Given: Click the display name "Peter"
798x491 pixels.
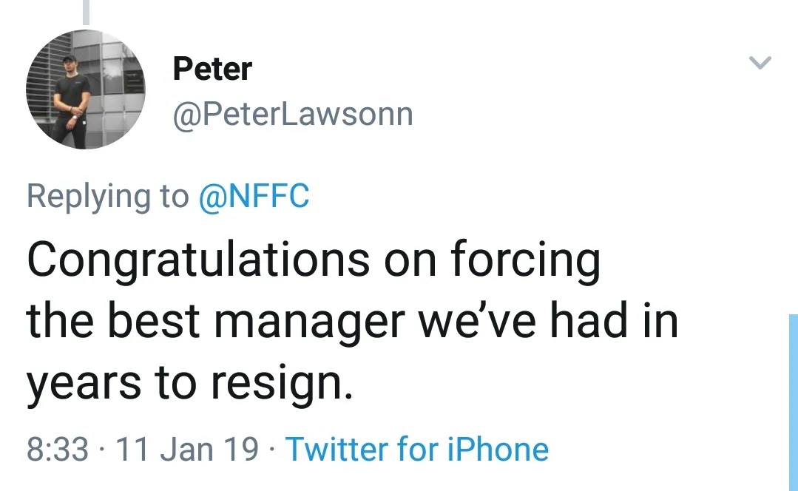Looking at the screenshot, I should coord(212,69).
